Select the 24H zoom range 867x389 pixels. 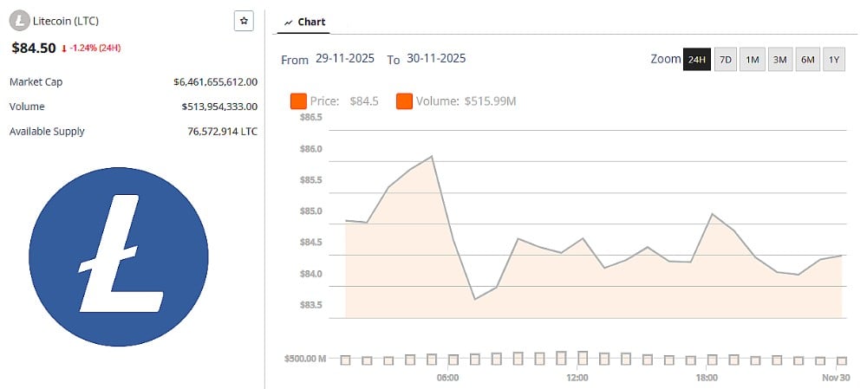pyautogui.click(x=696, y=60)
